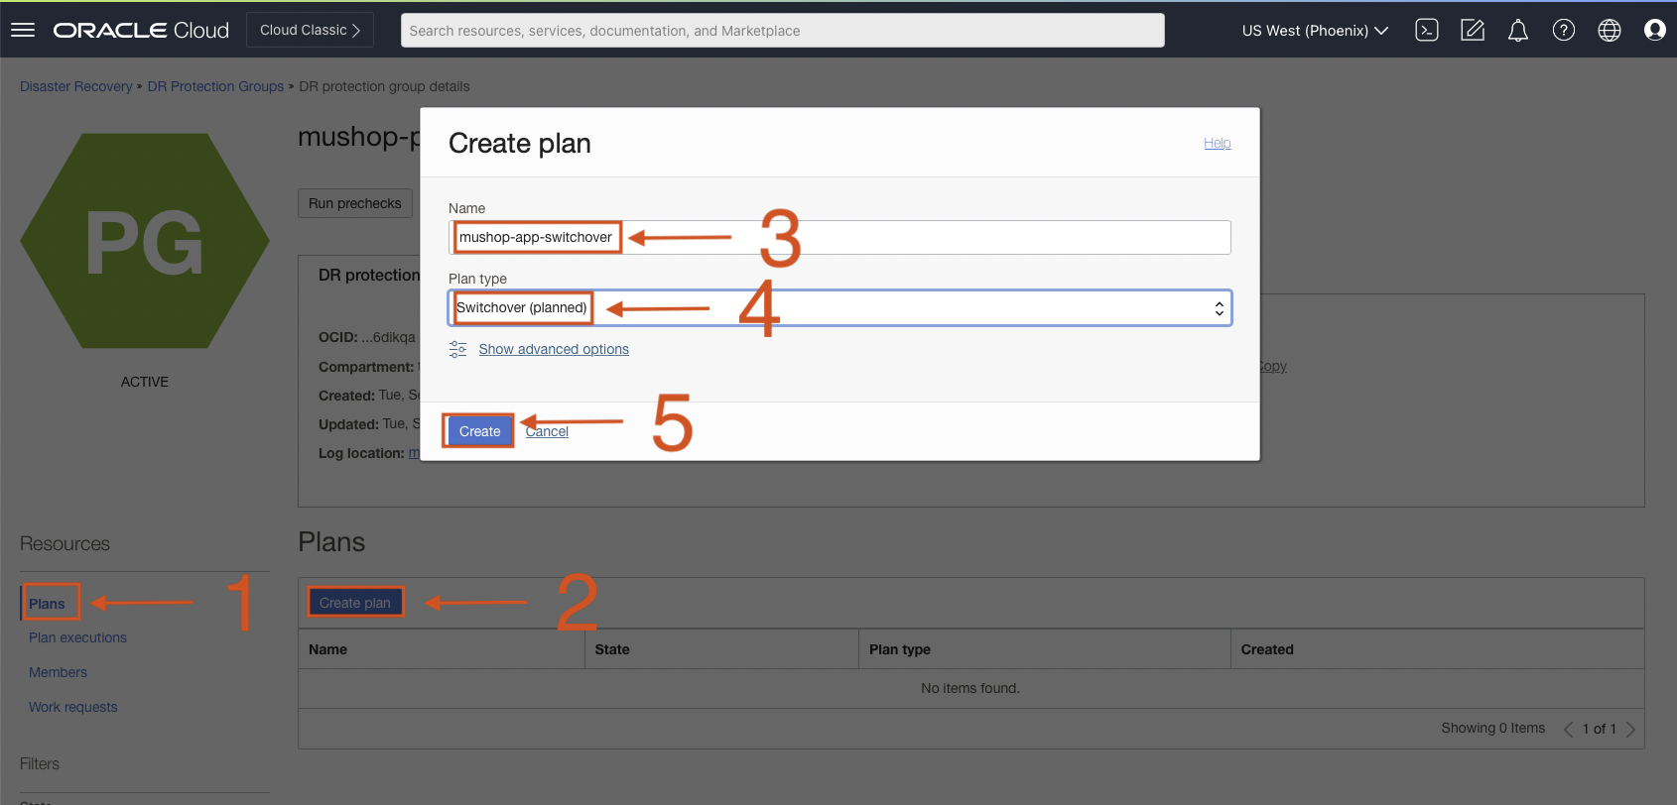Viewport: 1677px width, 805px height.
Task: Cancel the Create plan dialog
Action: coord(547,431)
